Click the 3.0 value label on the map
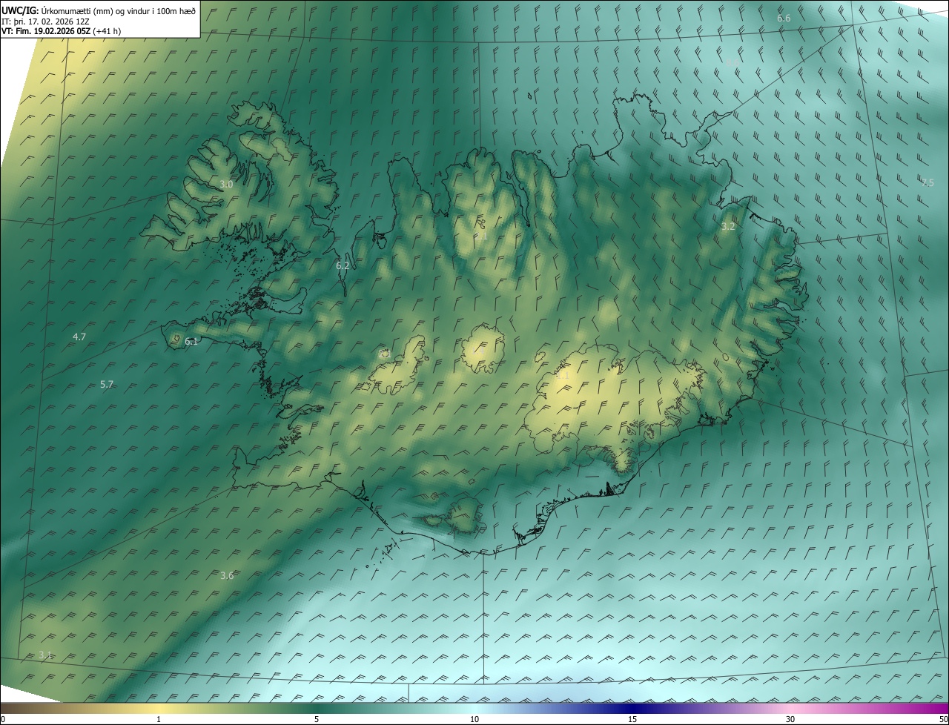The height and width of the screenshot is (725, 949). [x=226, y=184]
